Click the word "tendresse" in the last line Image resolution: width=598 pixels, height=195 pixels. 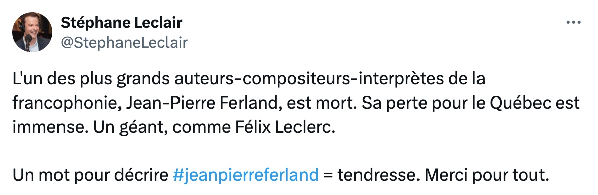coord(379,175)
